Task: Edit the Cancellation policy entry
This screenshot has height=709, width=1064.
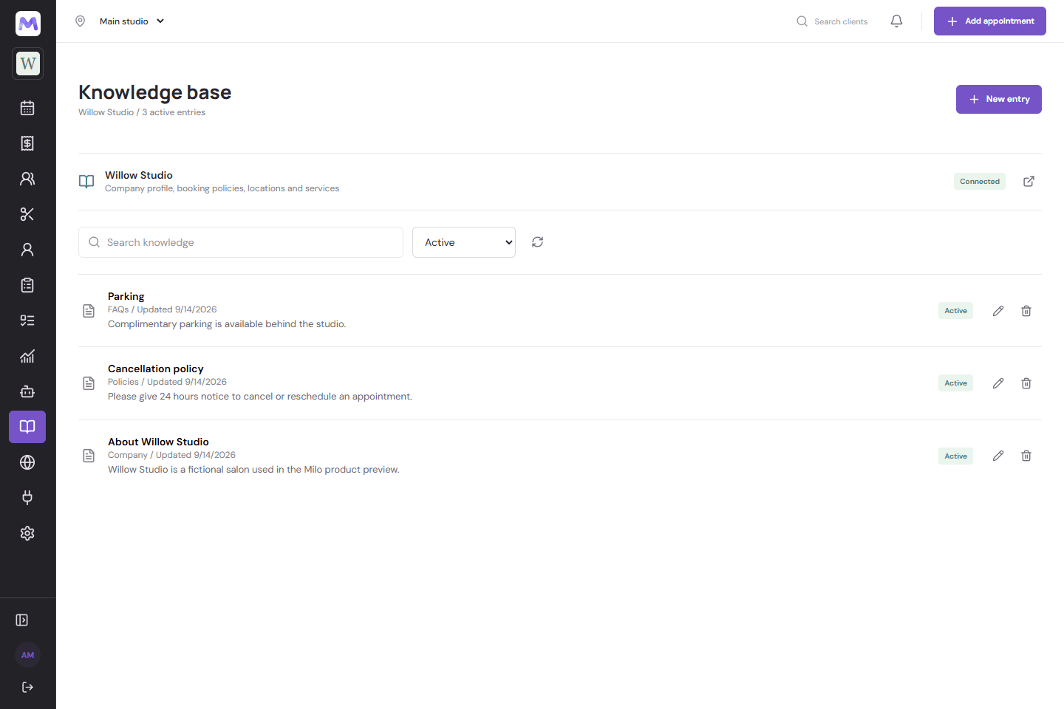Action: coord(998,383)
